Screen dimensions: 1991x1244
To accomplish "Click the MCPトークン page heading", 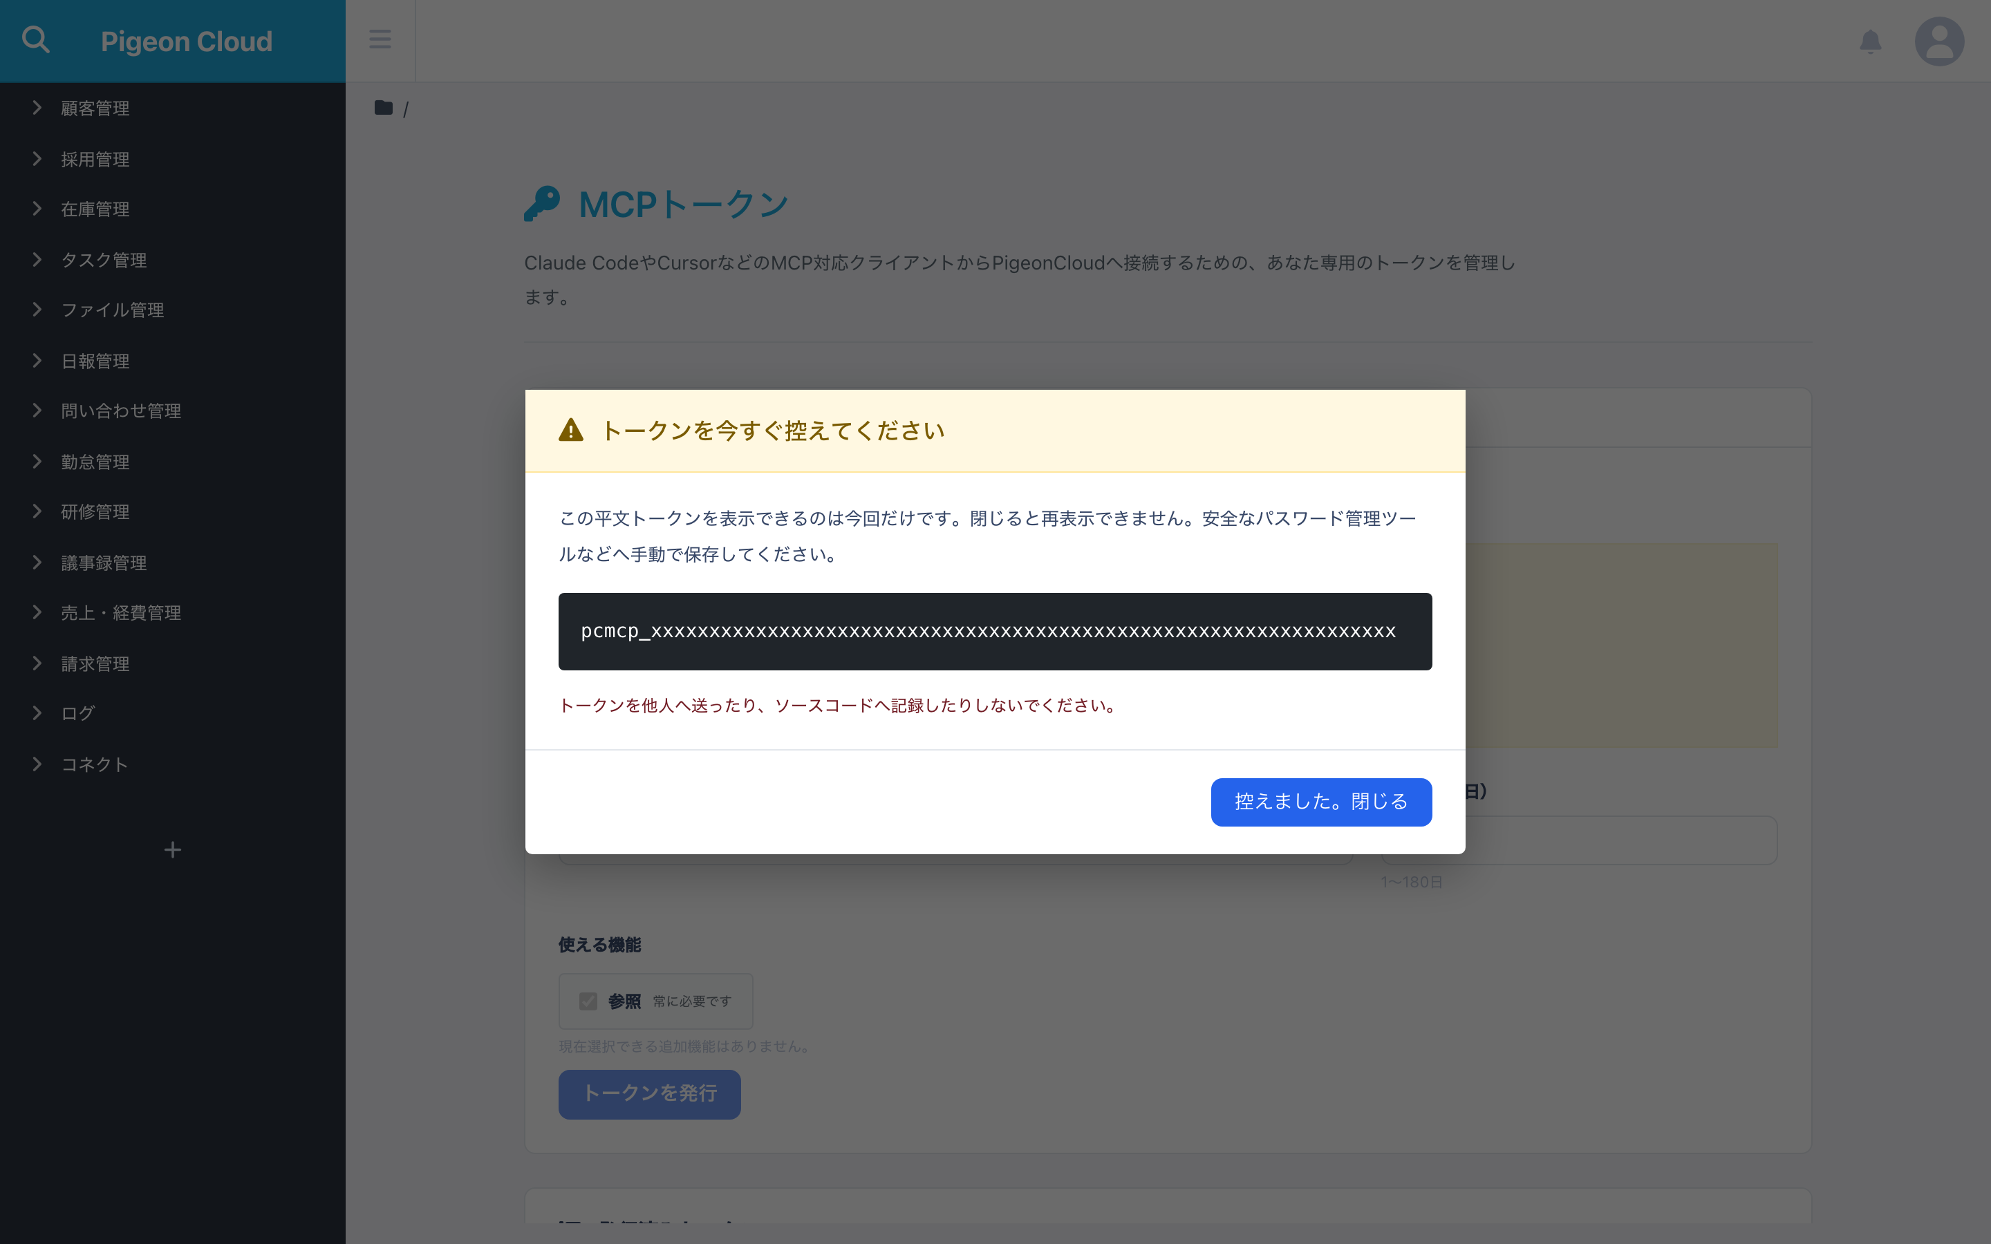I will (x=684, y=204).
